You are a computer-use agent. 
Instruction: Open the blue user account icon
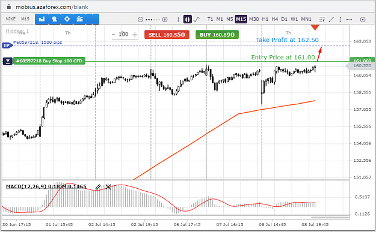point(54,19)
